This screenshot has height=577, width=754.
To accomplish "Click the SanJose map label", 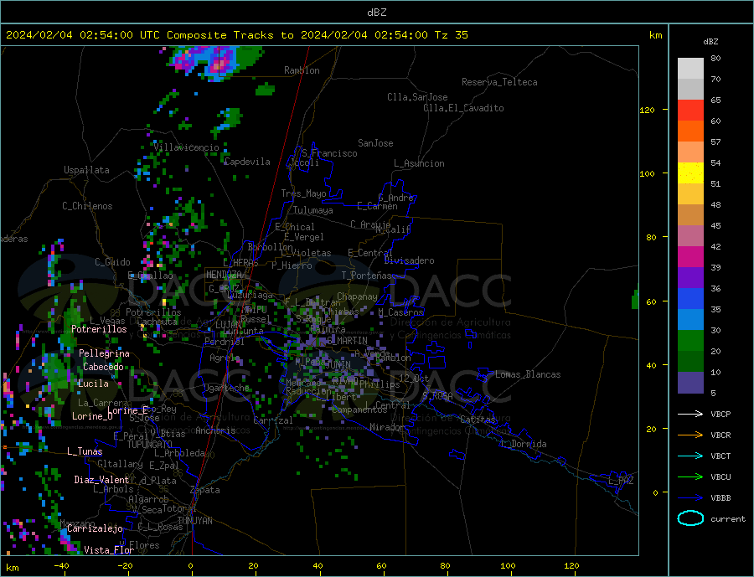I will (x=375, y=143).
